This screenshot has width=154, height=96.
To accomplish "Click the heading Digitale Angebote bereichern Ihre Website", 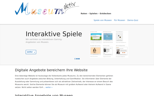I will pyautogui.click(x=51, y=70).
